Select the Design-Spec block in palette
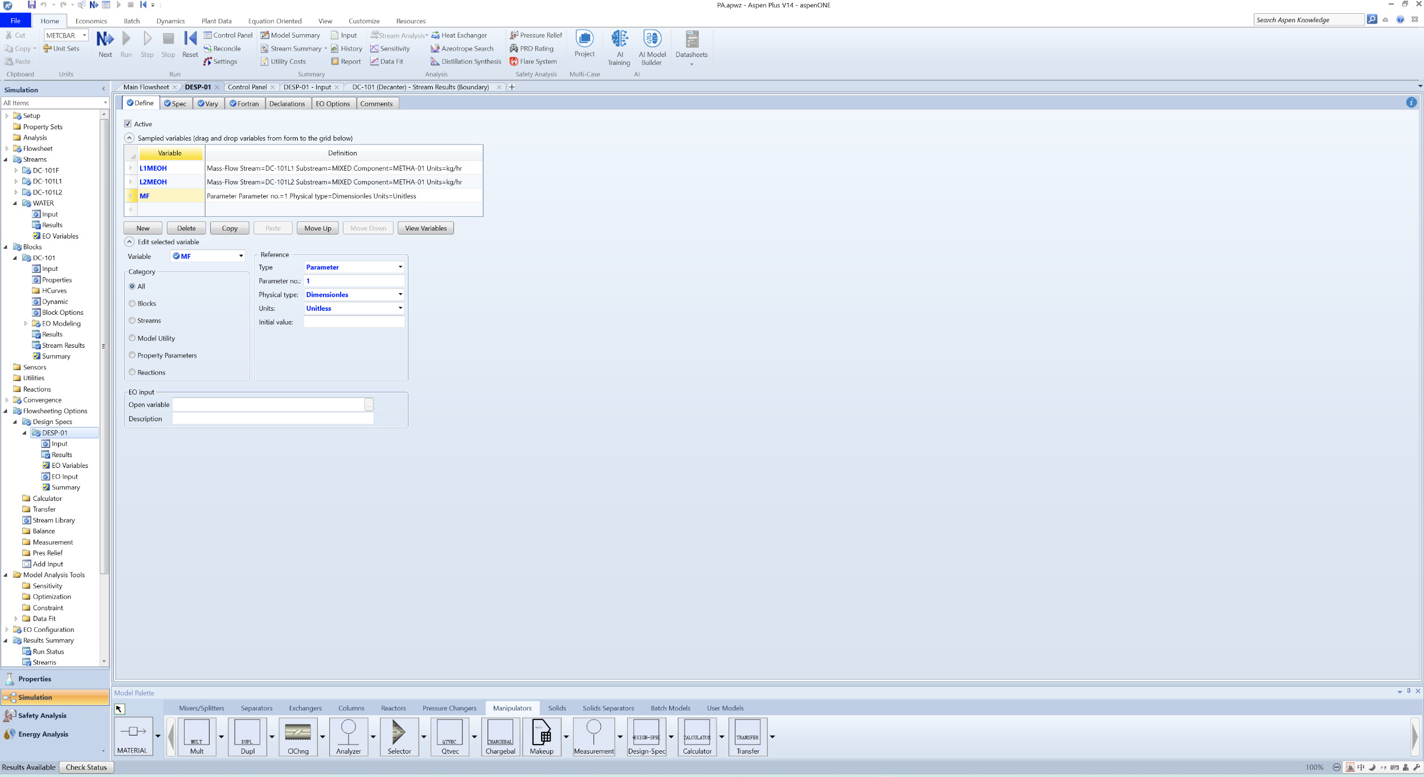Image resolution: width=1424 pixels, height=777 pixels. coord(646,736)
